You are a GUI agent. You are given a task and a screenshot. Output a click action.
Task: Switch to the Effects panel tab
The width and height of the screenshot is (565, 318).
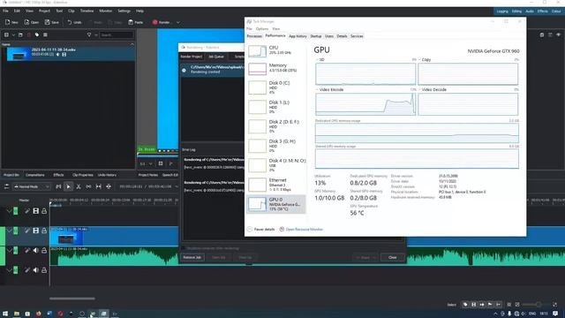58,175
